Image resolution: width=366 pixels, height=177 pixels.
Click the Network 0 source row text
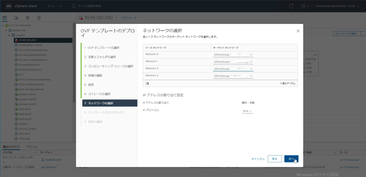[x=152, y=54]
